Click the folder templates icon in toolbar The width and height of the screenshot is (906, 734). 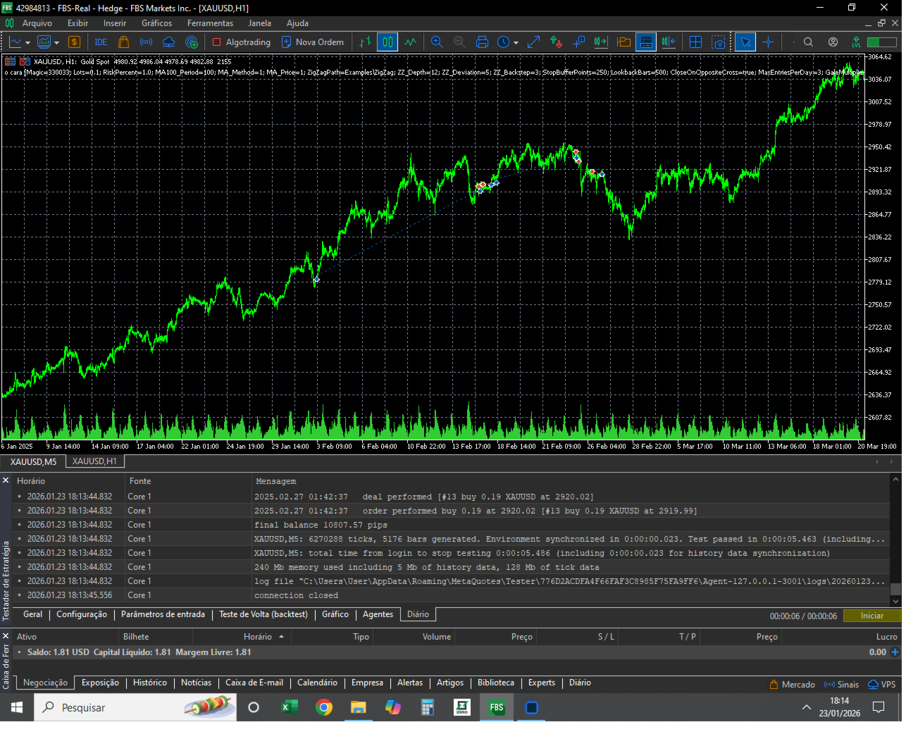point(623,42)
